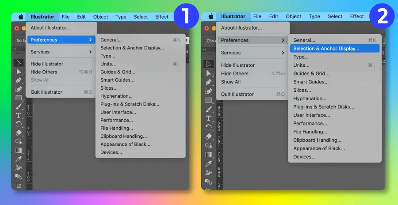This screenshot has width=398, height=205.
Task: Select the Direct Selection tool in left window
Action: [x=19, y=72]
